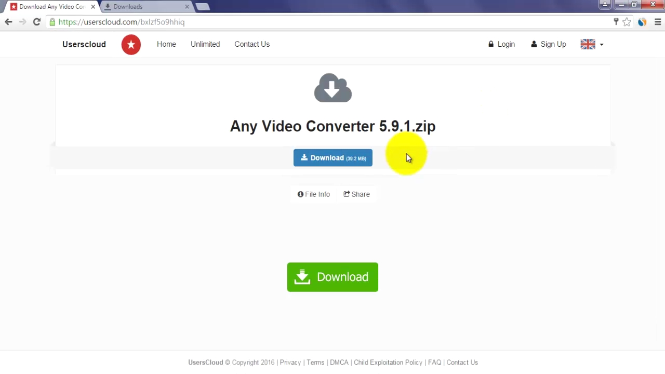Click the green HTTPS padlock in address bar

(52, 22)
